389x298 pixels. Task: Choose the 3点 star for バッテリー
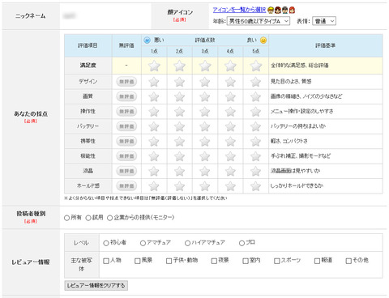pos(205,126)
